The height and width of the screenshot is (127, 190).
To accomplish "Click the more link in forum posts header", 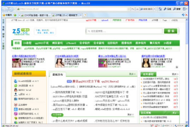I will pos(176,113).
